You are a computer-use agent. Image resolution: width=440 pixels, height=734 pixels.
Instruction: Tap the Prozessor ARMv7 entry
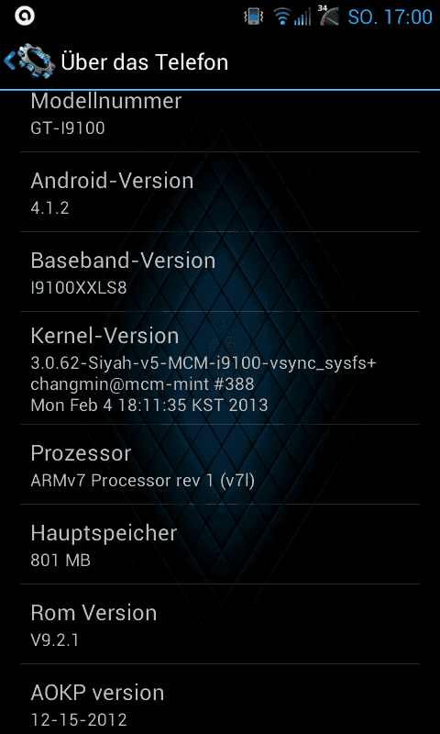click(x=220, y=464)
